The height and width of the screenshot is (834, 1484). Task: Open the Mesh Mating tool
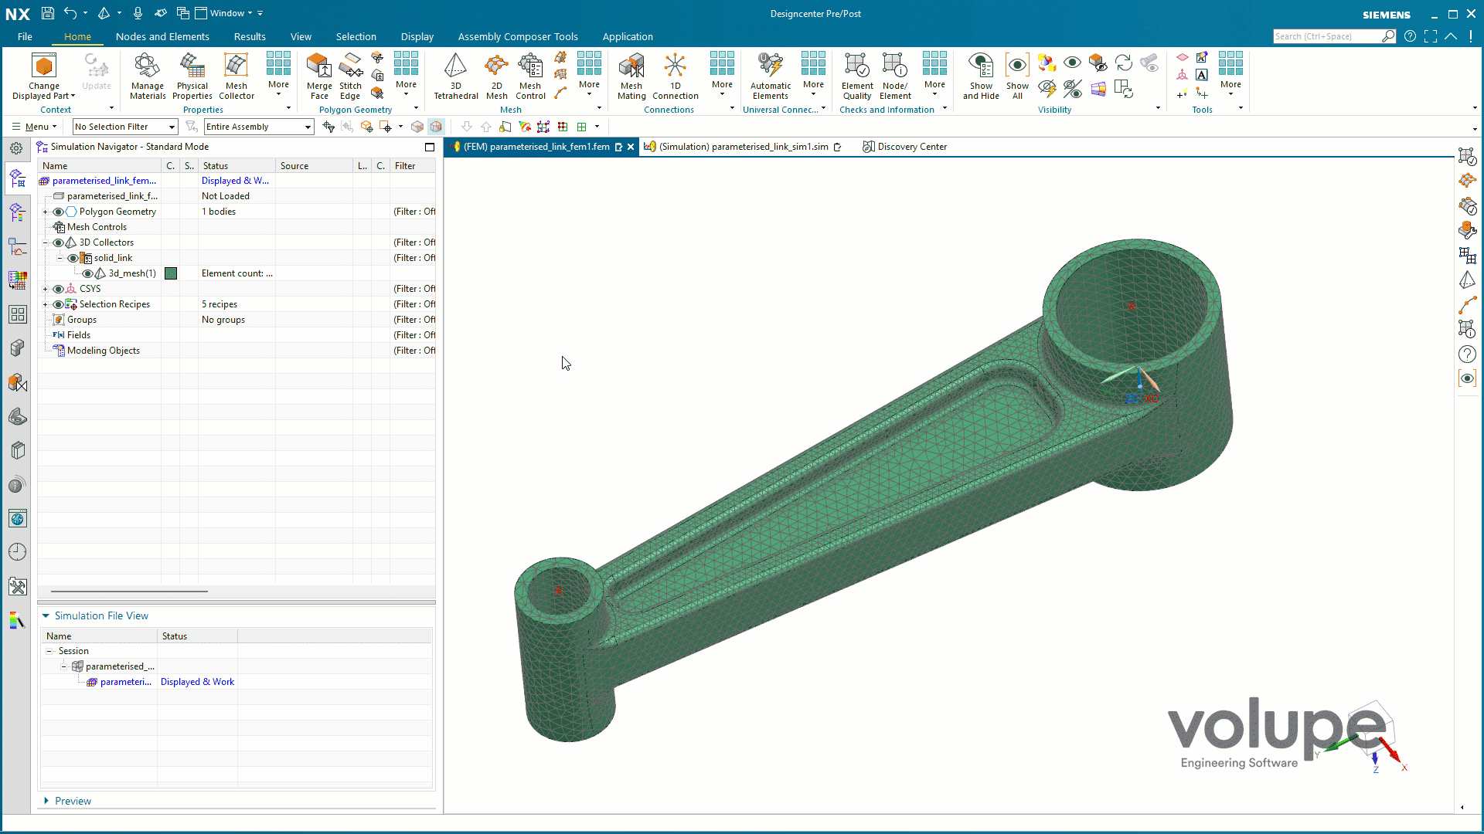coord(631,76)
